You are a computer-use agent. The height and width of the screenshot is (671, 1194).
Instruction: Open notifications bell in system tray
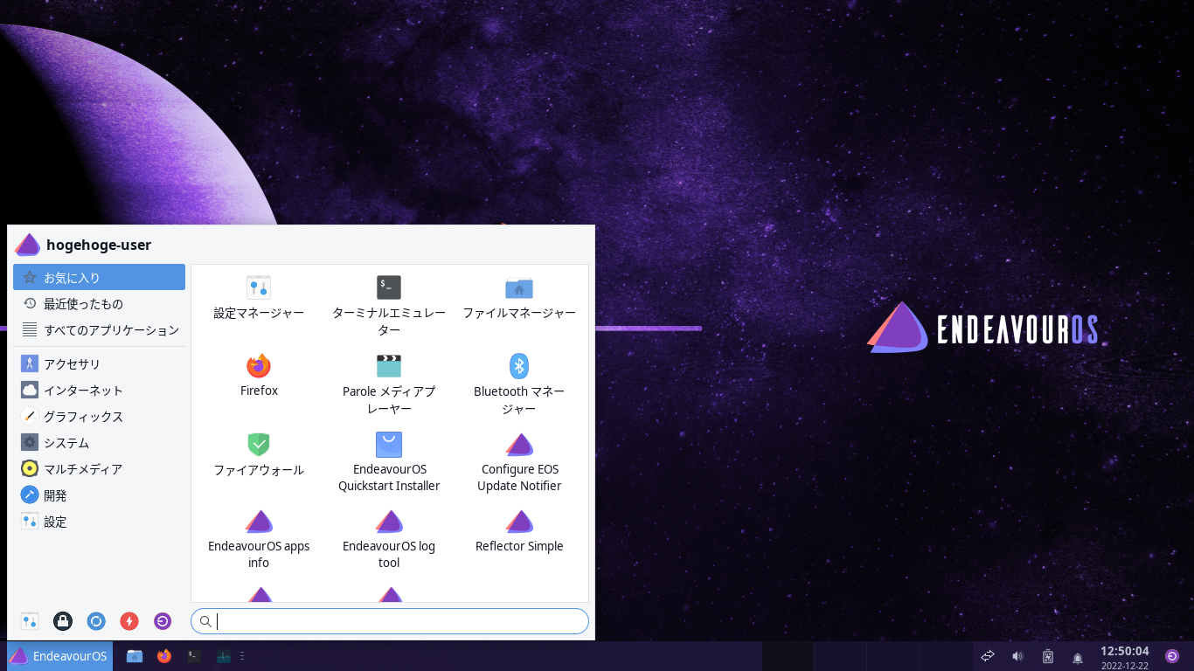[x=1078, y=657]
